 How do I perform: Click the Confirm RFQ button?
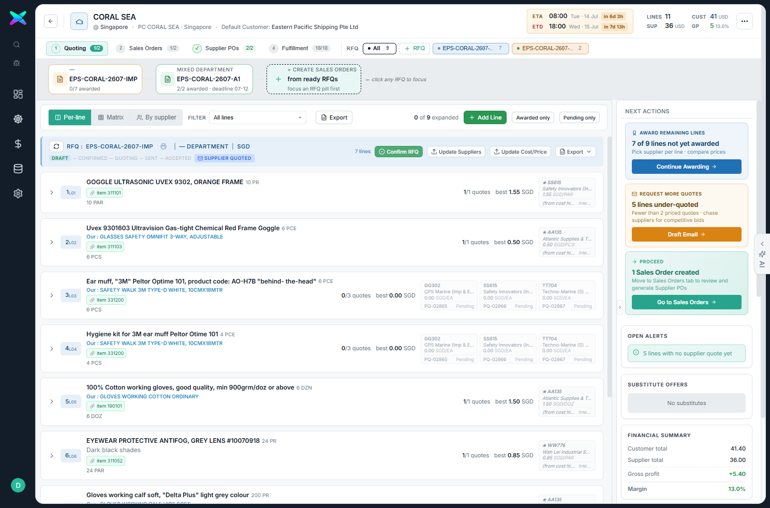(x=398, y=152)
